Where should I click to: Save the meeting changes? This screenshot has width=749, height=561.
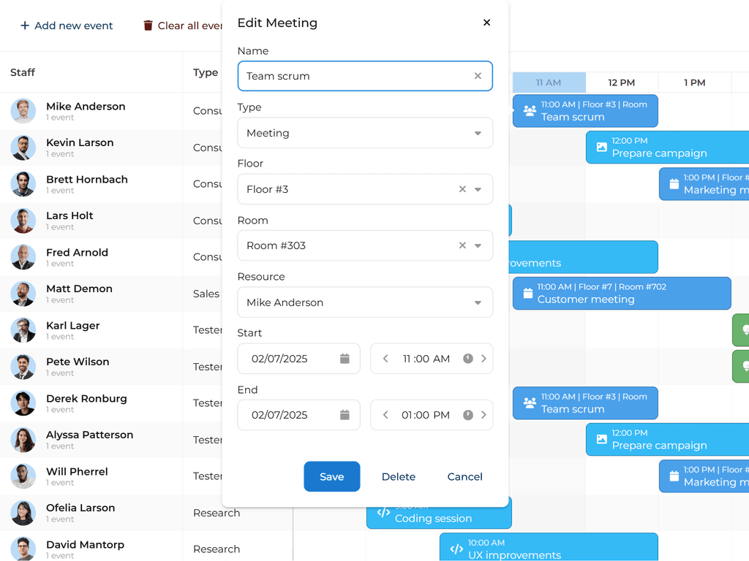pyautogui.click(x=331, y=476)
